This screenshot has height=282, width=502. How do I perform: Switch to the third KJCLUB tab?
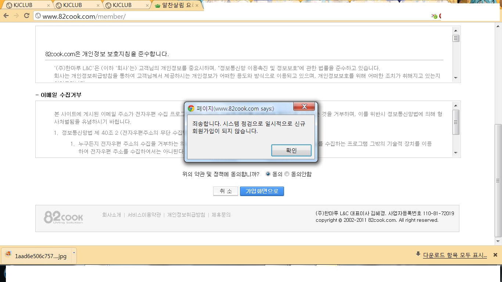coord(125,6)
